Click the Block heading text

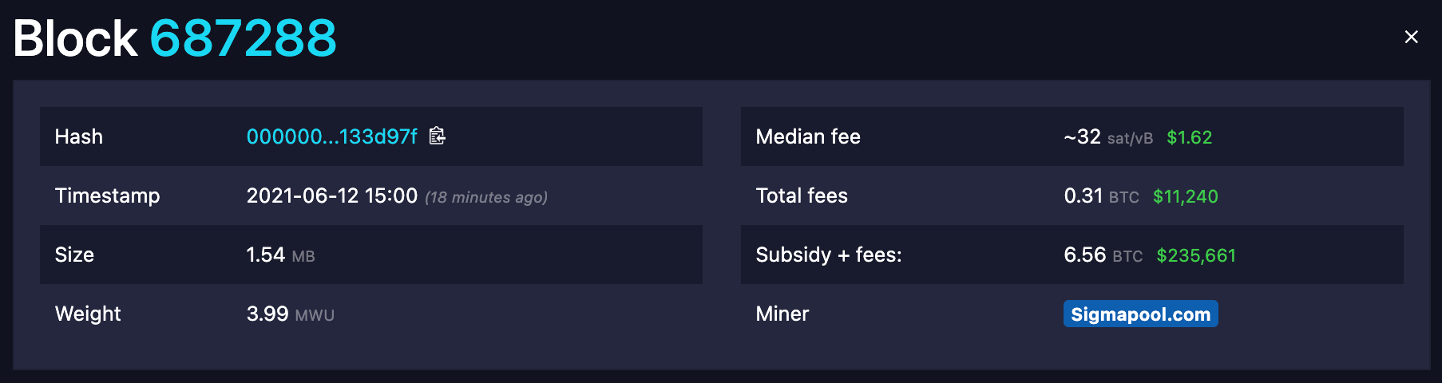point(76,38)
